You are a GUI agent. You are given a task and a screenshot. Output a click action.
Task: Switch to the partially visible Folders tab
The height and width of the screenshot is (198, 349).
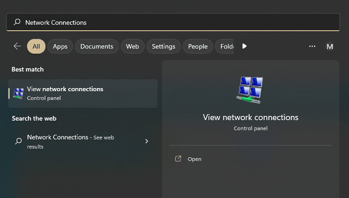point(224,46)
